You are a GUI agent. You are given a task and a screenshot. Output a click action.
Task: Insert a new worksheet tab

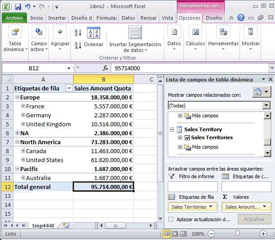coord(66,225)
